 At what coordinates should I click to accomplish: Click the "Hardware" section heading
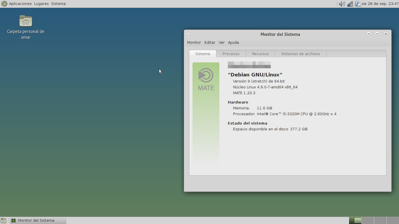coord(238,102)
